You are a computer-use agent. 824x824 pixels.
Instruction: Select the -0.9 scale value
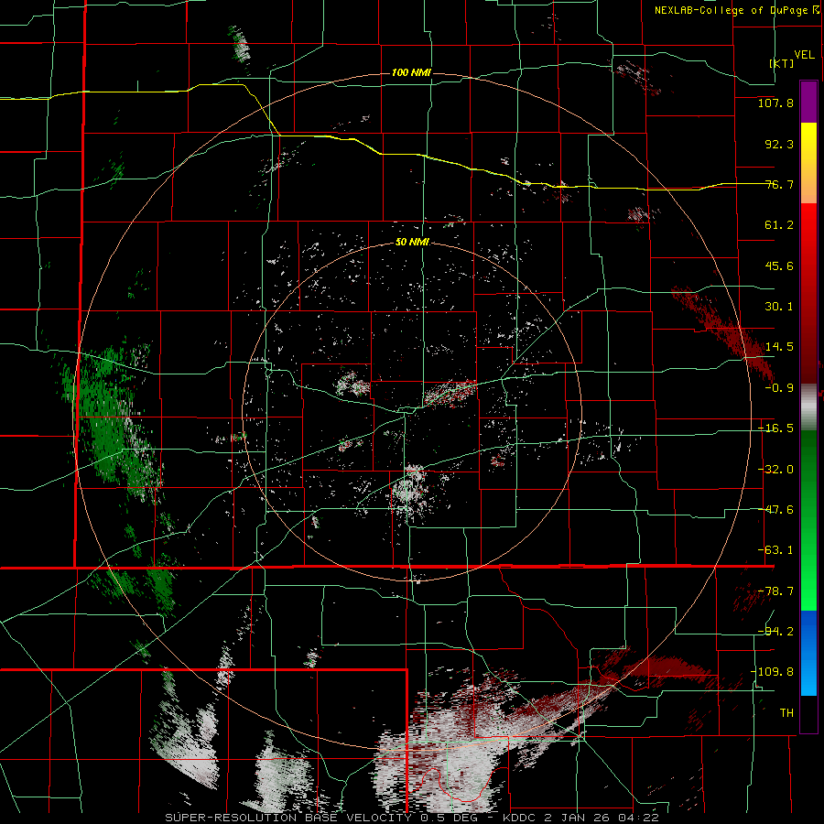coord(779,388)
